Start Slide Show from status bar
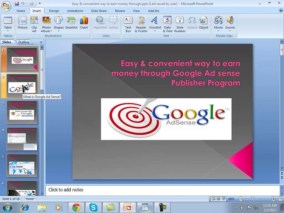Viewport: 284px width, 213px height. (x=224, y=199)
